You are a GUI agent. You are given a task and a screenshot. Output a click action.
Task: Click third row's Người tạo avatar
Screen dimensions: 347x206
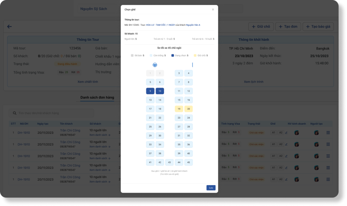(317, 156)
